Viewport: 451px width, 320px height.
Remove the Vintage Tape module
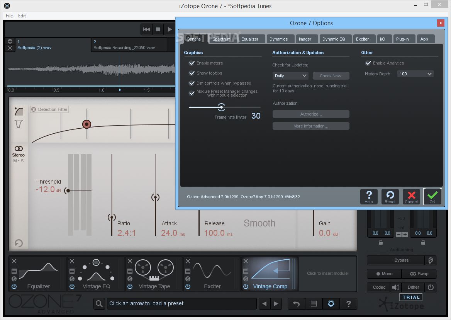(x=130, y=261)
